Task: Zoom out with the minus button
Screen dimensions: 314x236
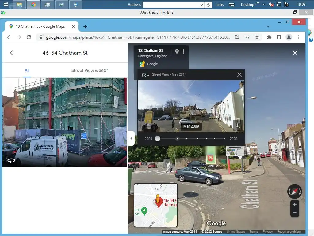Action: [295, 213]
